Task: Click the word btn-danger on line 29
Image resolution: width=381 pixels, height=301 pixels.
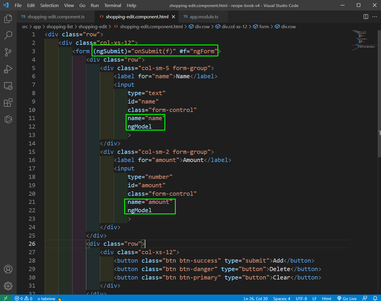Action: [x=197, y=269]
